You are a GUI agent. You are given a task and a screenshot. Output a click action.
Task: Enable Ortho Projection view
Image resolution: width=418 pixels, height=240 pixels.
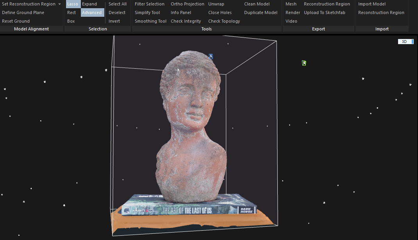(188, 4)
